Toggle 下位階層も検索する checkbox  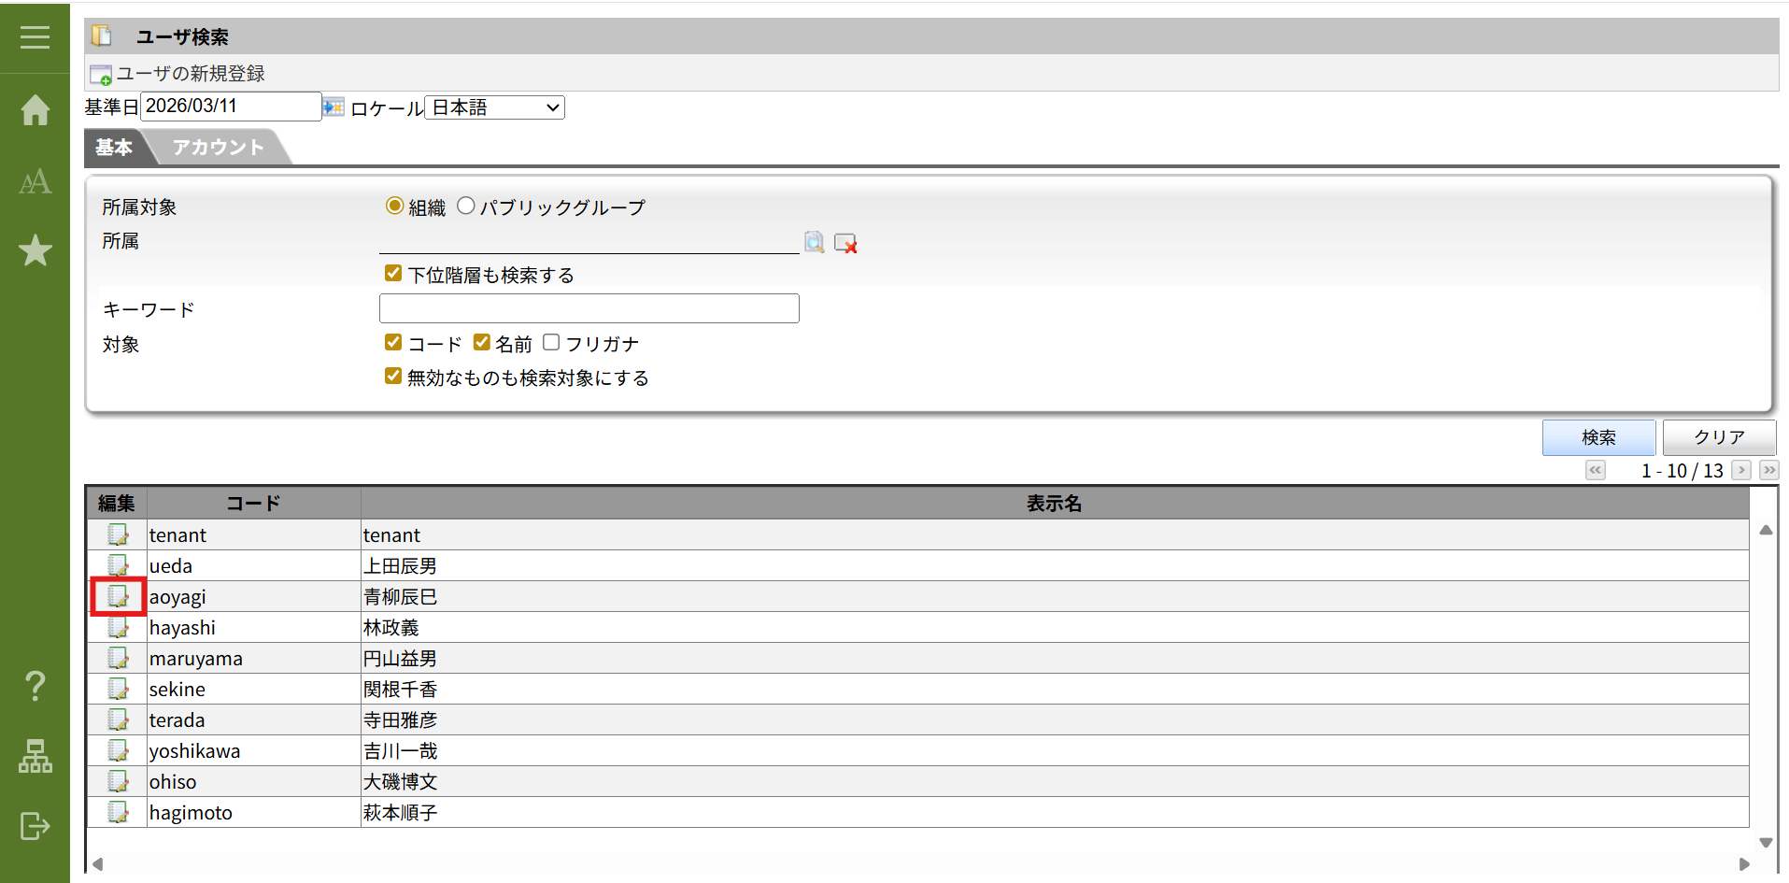tap(393, 274)
